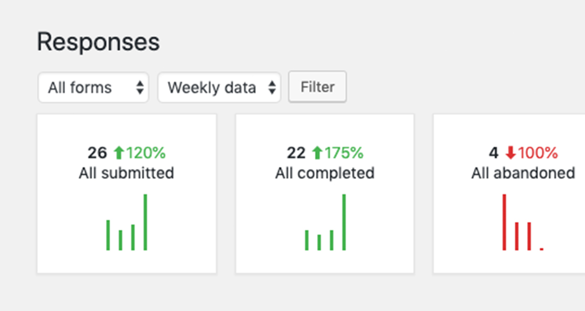The image size is (585, 311).
Task: Click the Responses page heading
Action: (98, 42)
